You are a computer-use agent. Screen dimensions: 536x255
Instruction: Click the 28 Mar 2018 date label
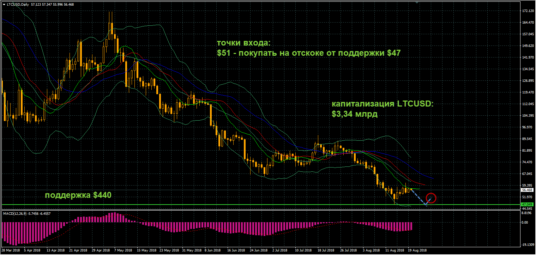tap(11, 250)
